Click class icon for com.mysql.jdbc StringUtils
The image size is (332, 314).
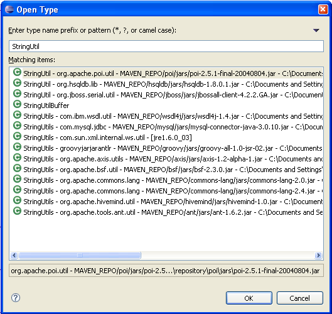(x=17, y=126)
